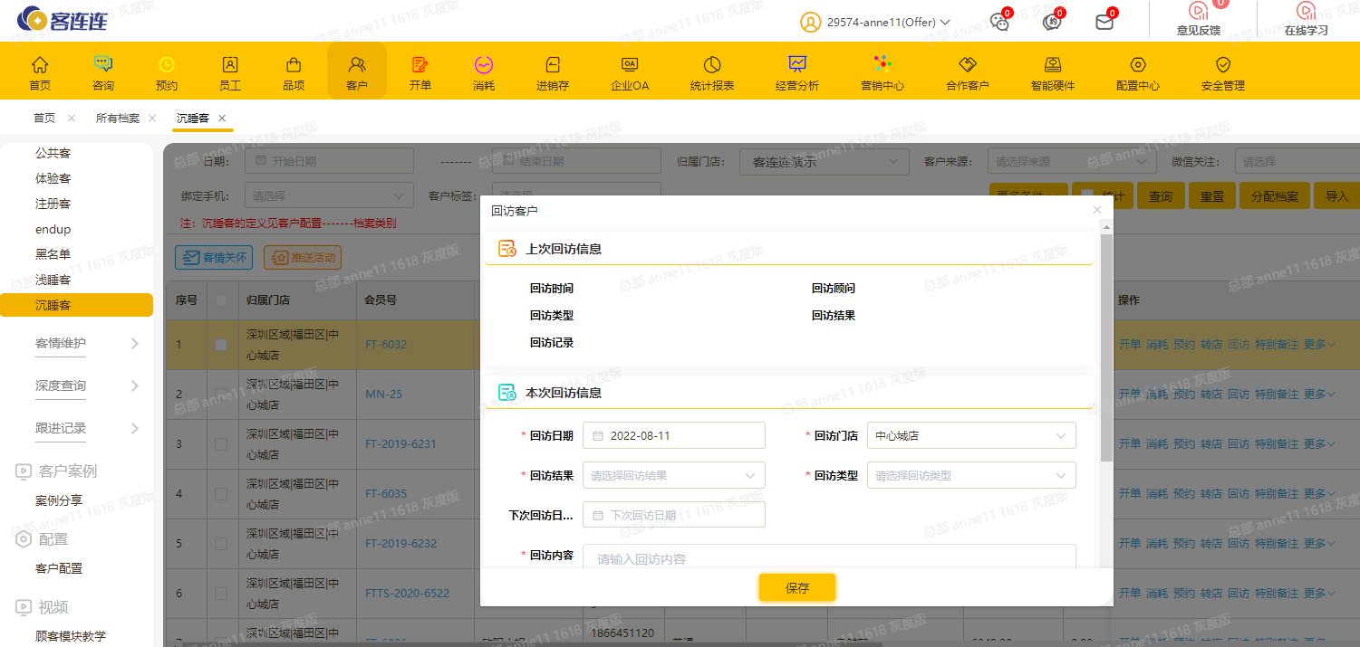Open the 统计报表 statistics report icon
Image resolution: width=1360 pixels, height=647 pixels.
(711, 65)
